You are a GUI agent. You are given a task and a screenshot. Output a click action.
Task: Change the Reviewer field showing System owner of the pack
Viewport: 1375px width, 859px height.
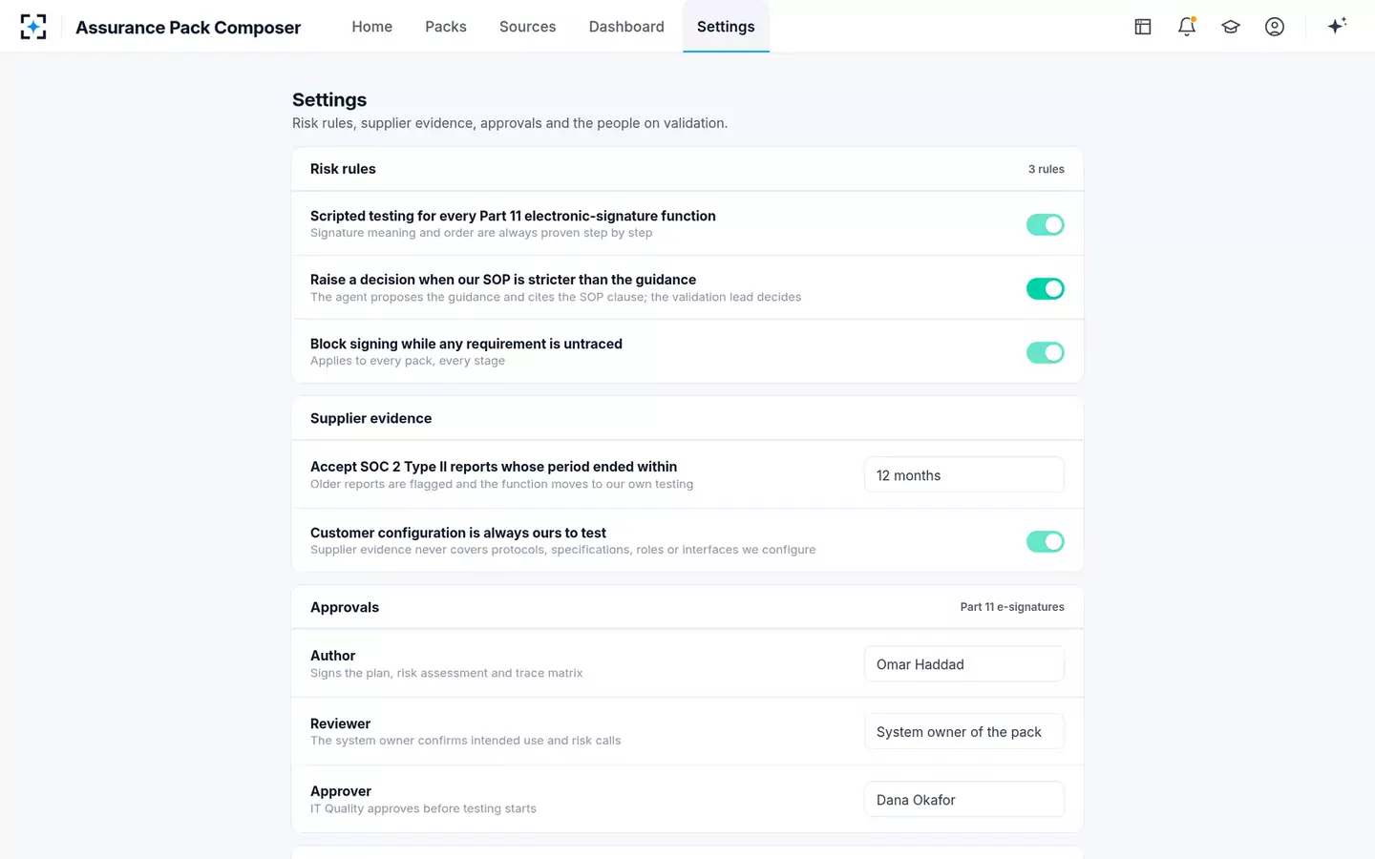[964, 732]
